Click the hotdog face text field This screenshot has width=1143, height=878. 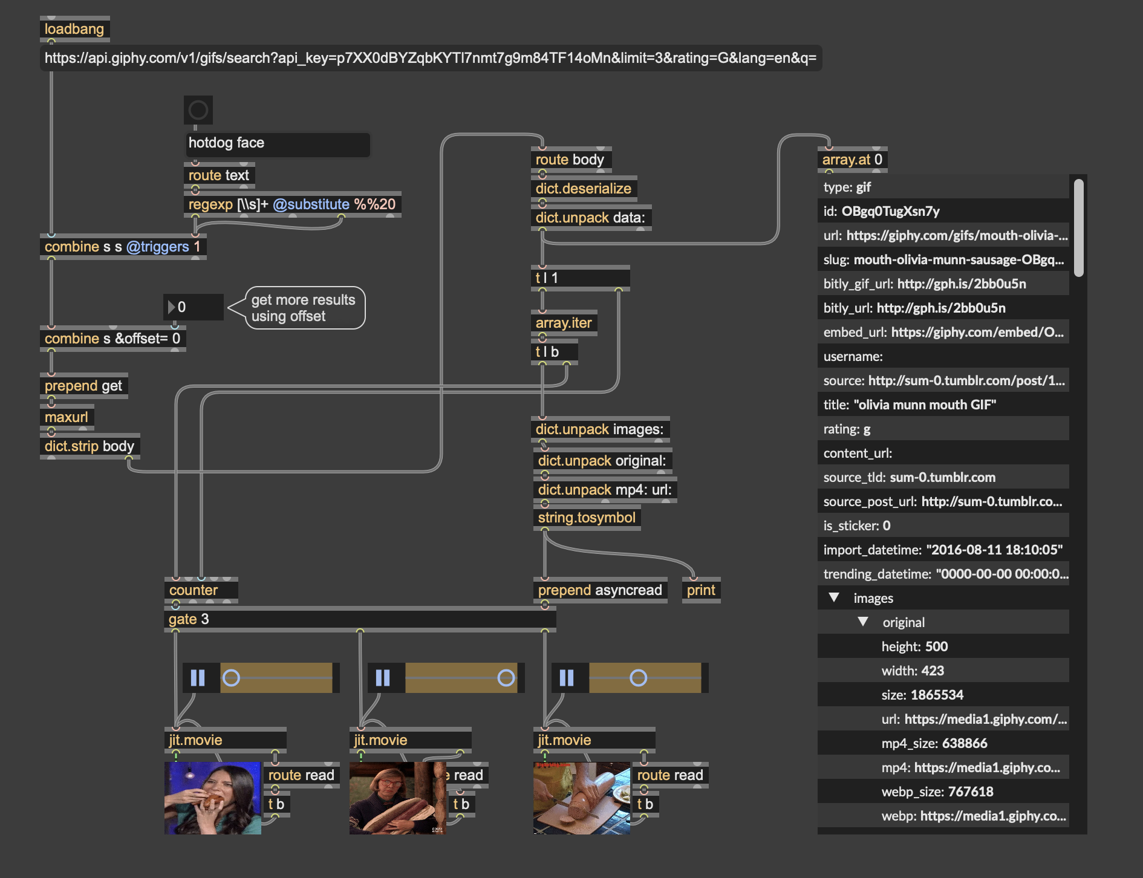[277, 143]
